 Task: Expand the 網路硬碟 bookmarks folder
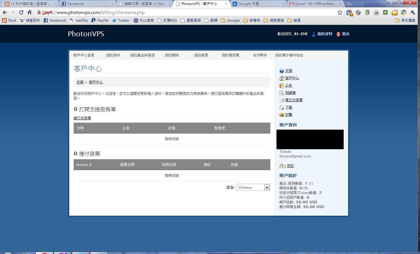coord(274,20)
